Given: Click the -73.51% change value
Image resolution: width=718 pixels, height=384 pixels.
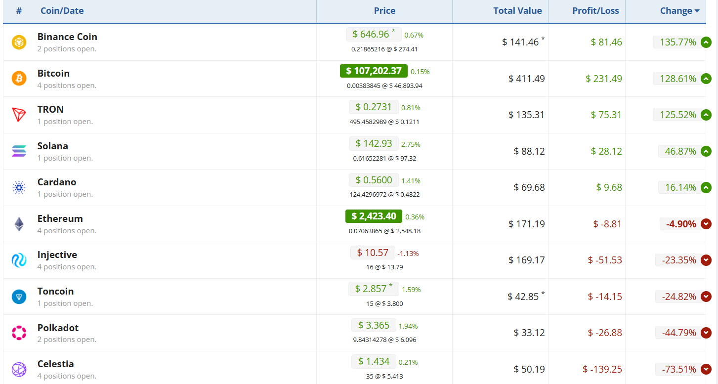Looking at the screenshot, I should coord(679,369).
